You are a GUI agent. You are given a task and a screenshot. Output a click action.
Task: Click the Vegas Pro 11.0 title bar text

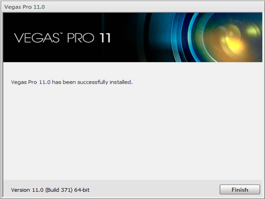pyautogui.click(x=25, y=7)
